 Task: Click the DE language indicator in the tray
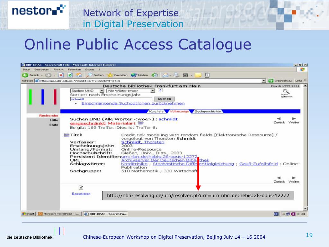point(276,214)
